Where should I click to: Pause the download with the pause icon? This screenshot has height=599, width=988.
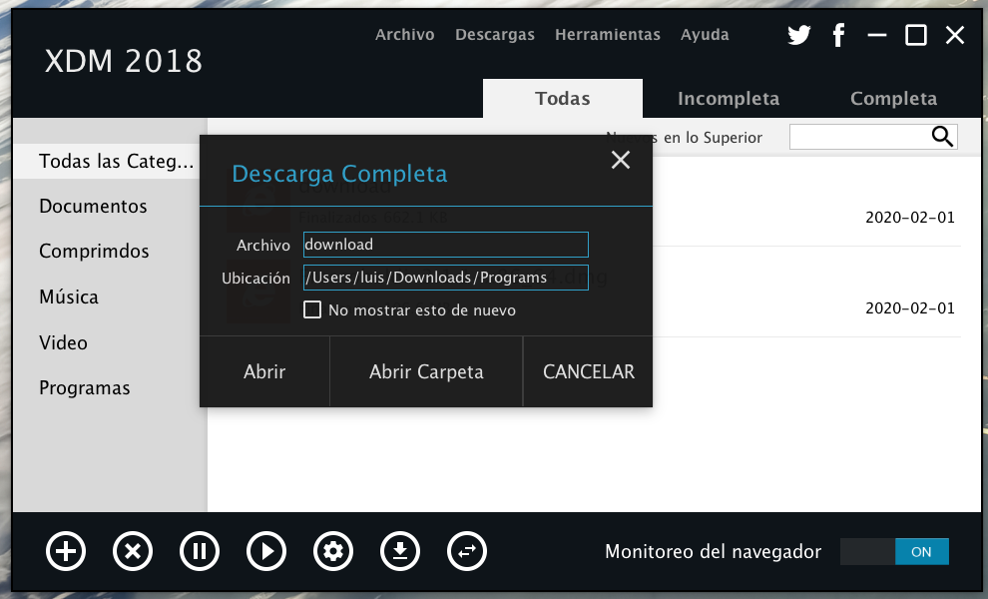click(x=200, y=551)
